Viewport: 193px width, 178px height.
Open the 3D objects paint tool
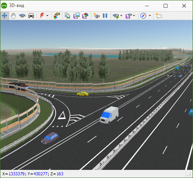[x=57, y=16]
